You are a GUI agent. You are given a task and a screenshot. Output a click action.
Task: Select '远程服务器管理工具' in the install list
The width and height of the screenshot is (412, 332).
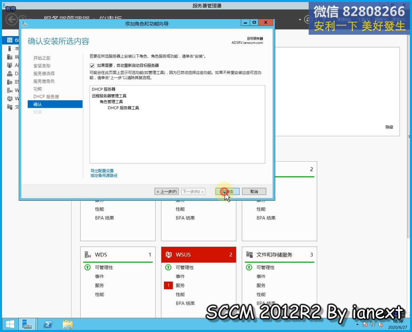[109, 96]
